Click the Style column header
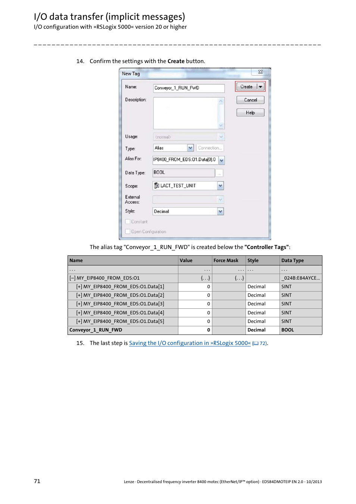356x504 pixels. click(x=263, y=261)
